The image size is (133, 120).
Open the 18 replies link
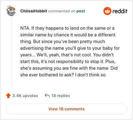pos(61,96)
